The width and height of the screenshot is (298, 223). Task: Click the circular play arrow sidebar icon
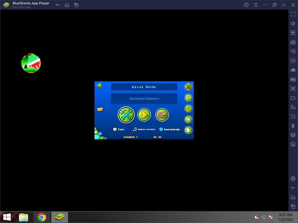293,51
